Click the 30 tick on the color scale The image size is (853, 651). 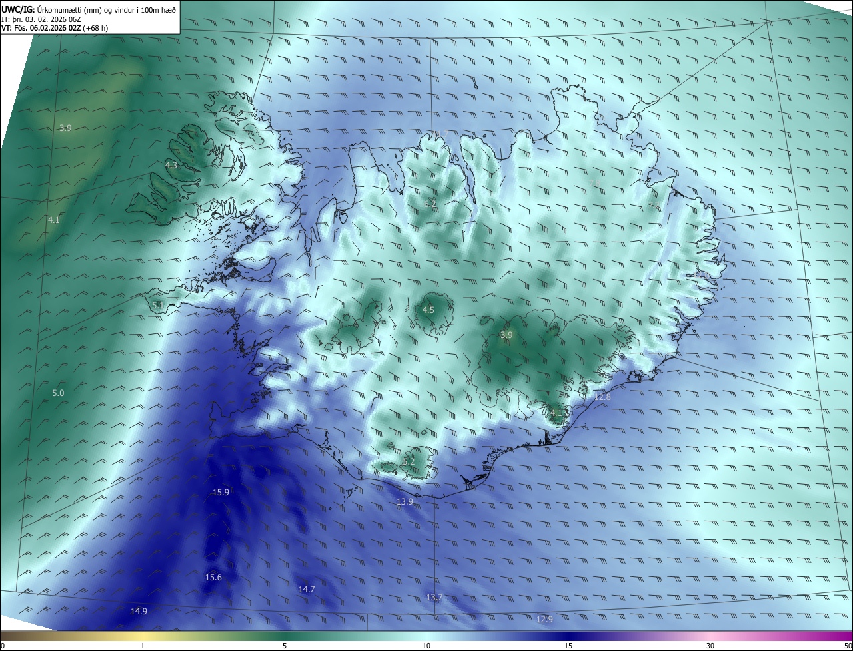710,646
